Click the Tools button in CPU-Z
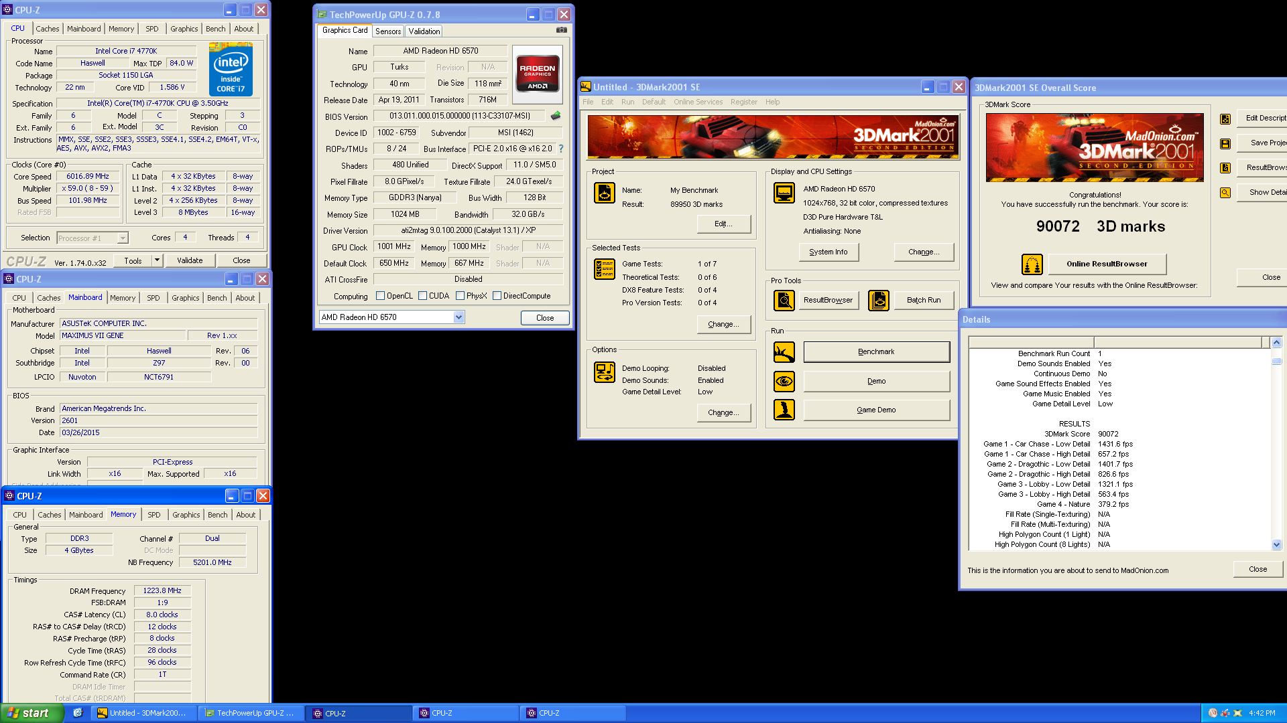This screenshot has width=1287, height=723. (133, 260)
